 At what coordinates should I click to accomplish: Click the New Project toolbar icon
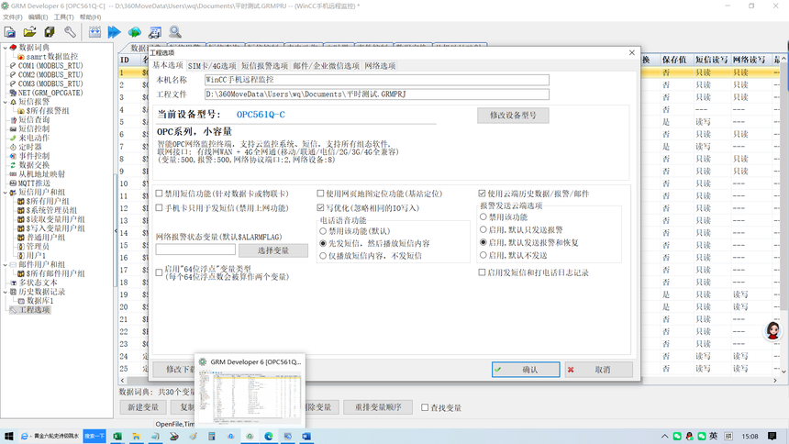9,32
